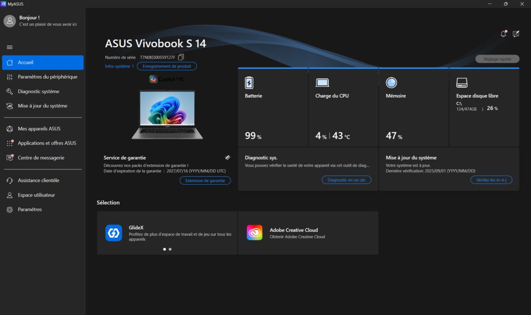Click the Extension de garantie button

tap(205, 180)
